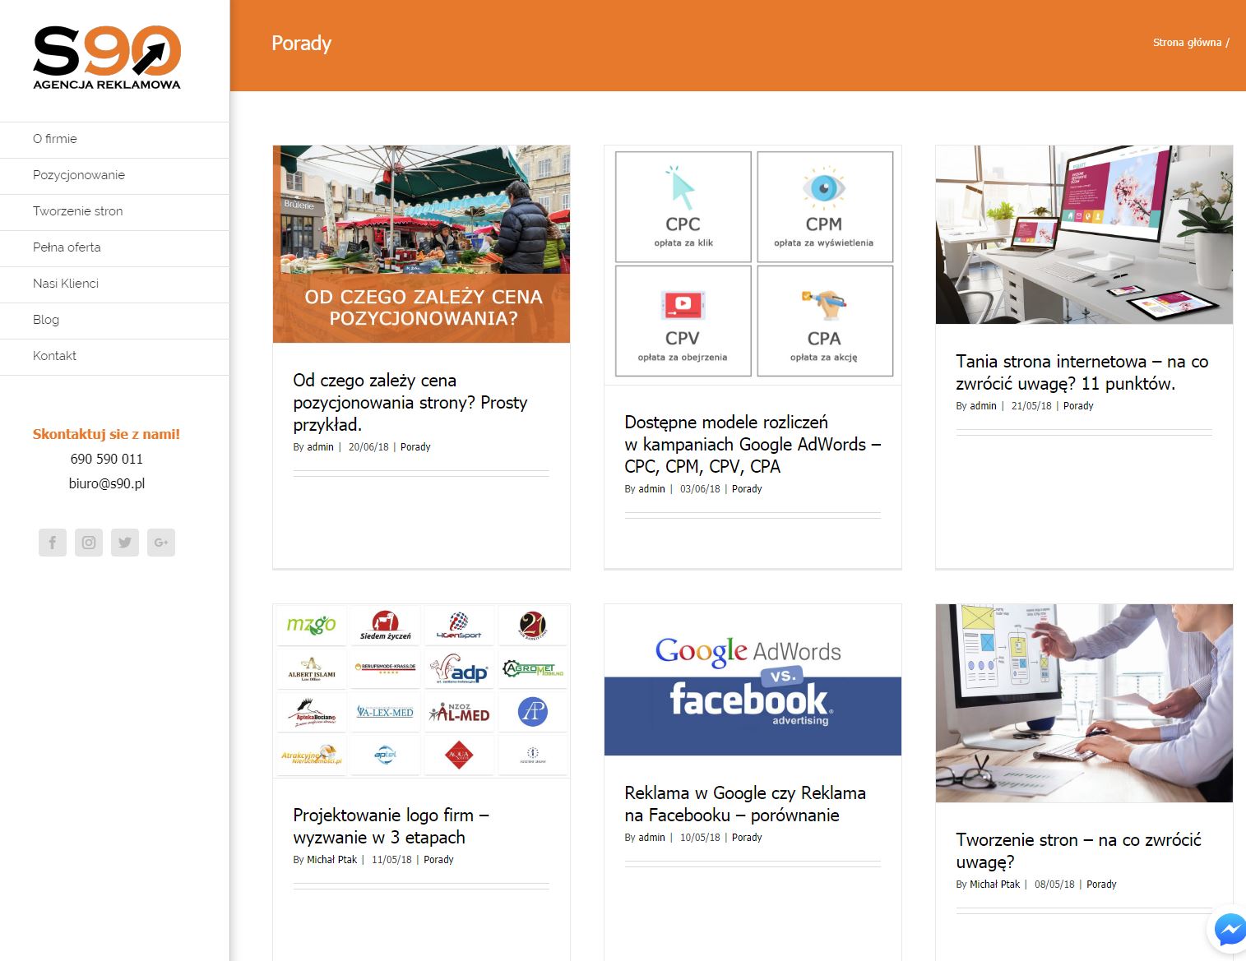Click author admin on the 20/06/18 post
The width and height of the screenshot is (1246, 961).
320,447
